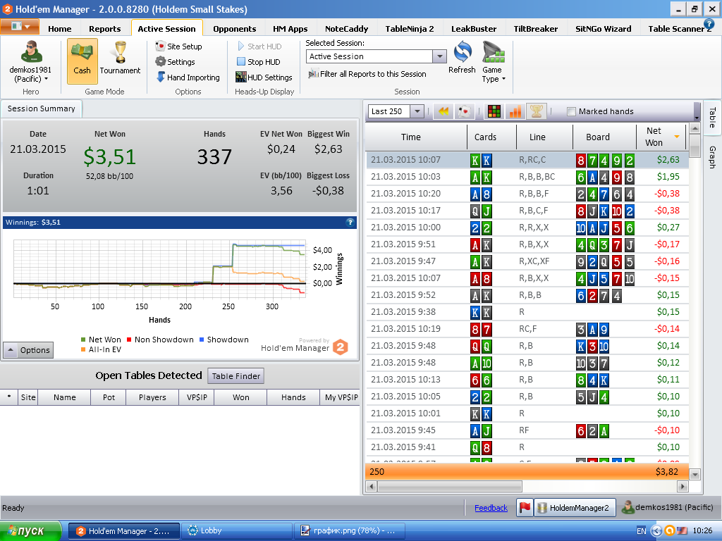Viewport: 722px width, 541px height.
Task: Click the orange bar chart icon
Action: pos(515,111)
